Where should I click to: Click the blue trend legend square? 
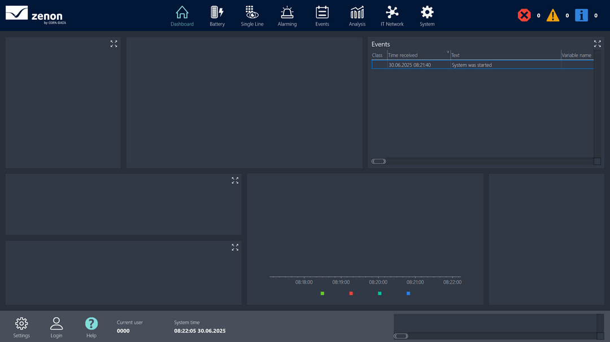(x=408, y=293)
